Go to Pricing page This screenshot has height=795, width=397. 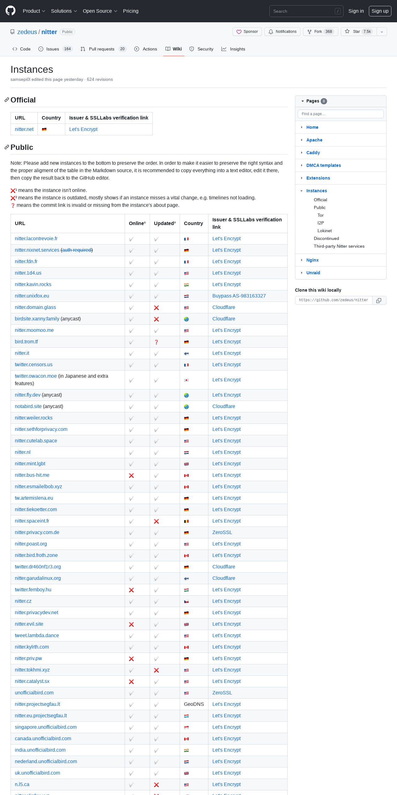click(131, 11)
